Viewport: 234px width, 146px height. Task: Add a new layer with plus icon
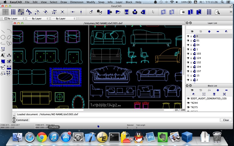tap(209, 32)
